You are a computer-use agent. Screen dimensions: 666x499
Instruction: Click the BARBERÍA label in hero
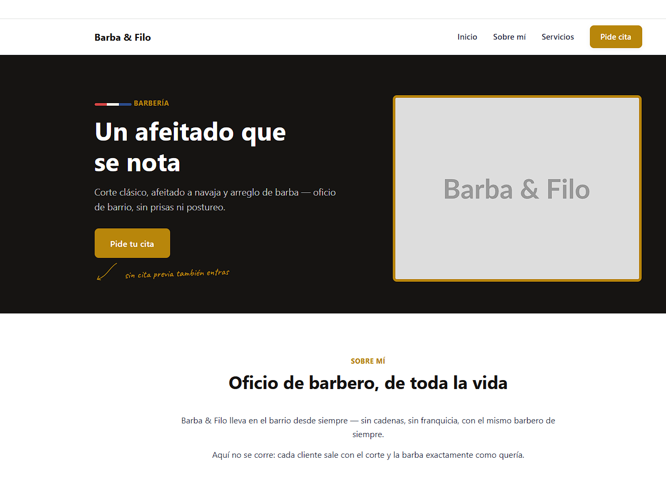tap(151, 103)
